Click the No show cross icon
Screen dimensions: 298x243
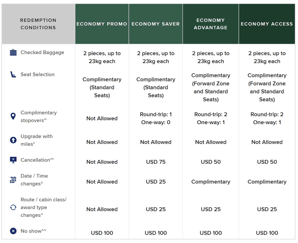(13, 231)
